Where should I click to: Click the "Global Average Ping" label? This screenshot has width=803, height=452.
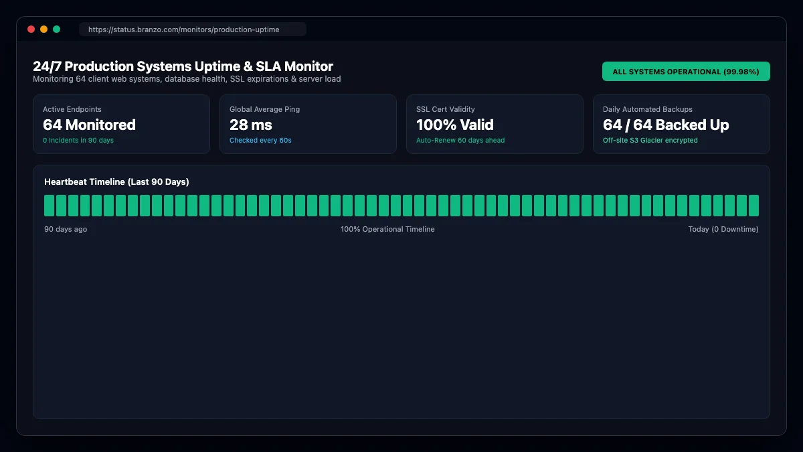[265, 109]
